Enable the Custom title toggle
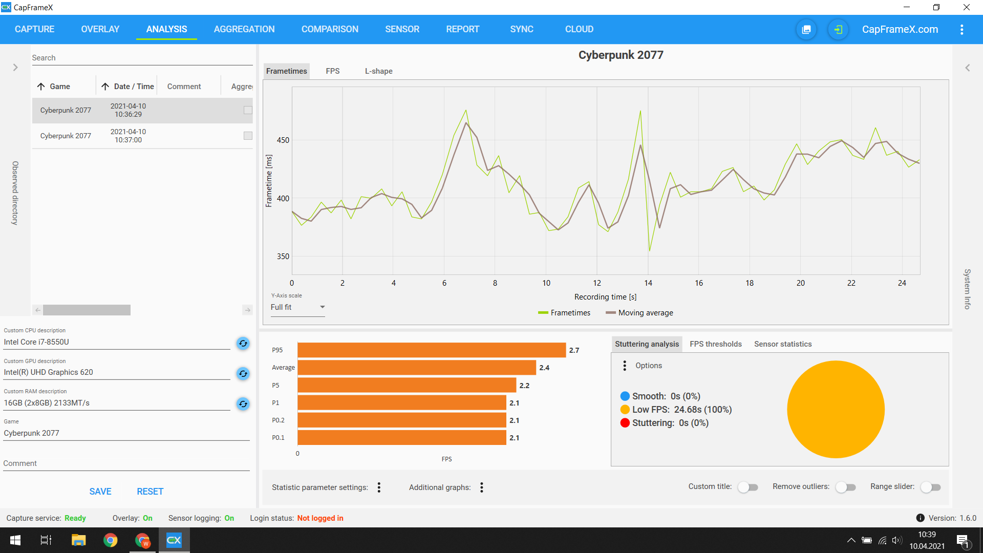 [747, 487]
